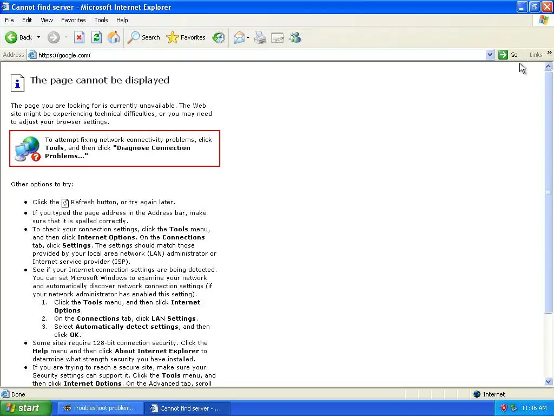Click the Go button

tap(508, 55)
